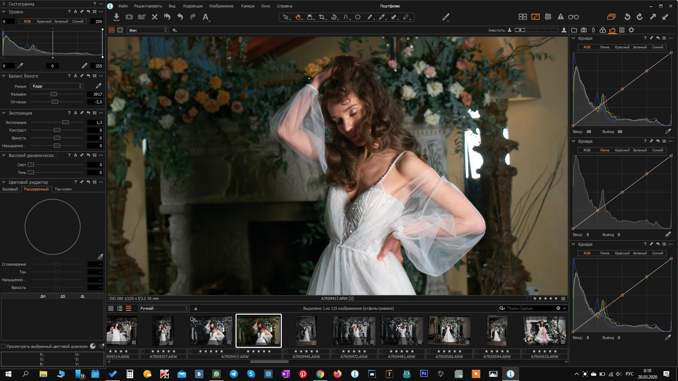Open the Exposure tool tab icon
The width and height of the screenshot is (678, 381).
(612, 30)
